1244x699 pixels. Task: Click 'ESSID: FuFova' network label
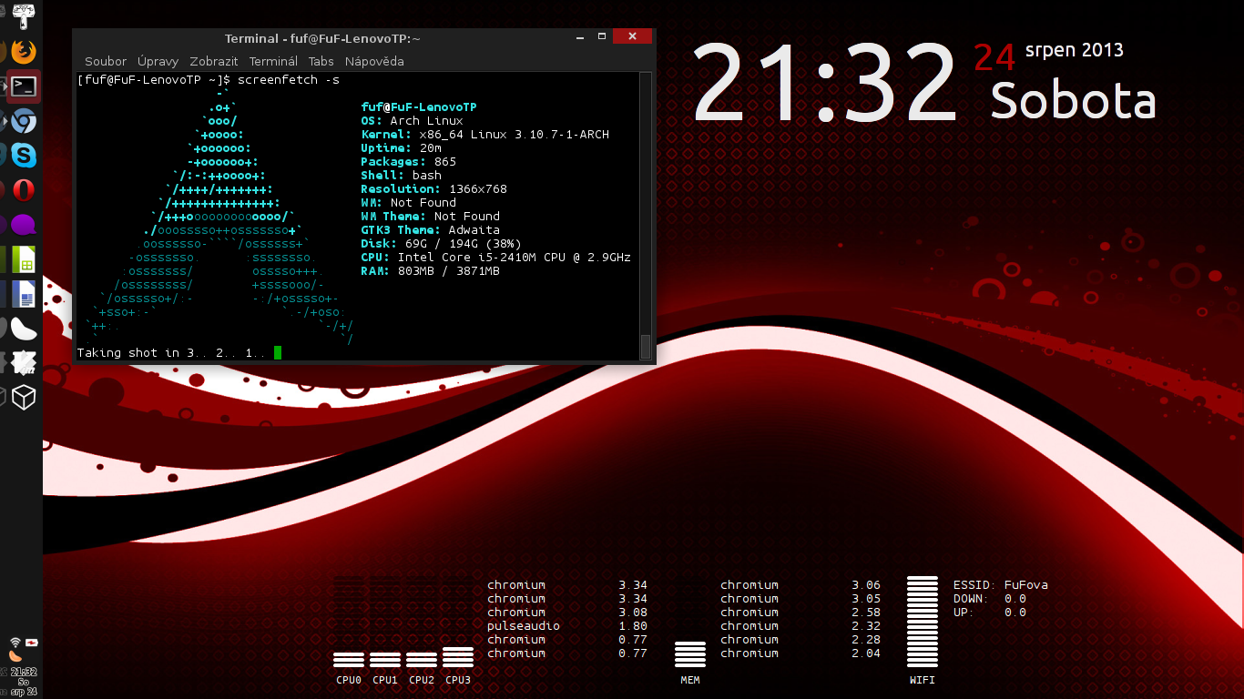1001,585
